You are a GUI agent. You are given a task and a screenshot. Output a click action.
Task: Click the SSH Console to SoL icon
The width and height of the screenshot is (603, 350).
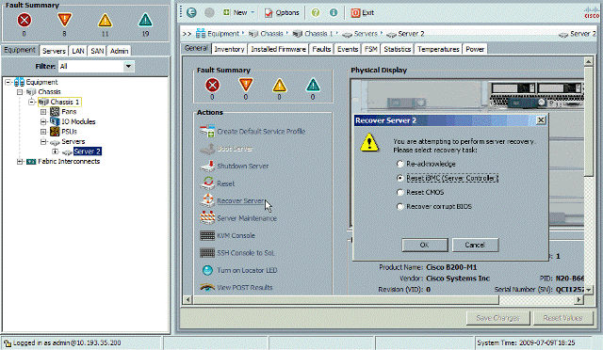(x=207, y=253)
